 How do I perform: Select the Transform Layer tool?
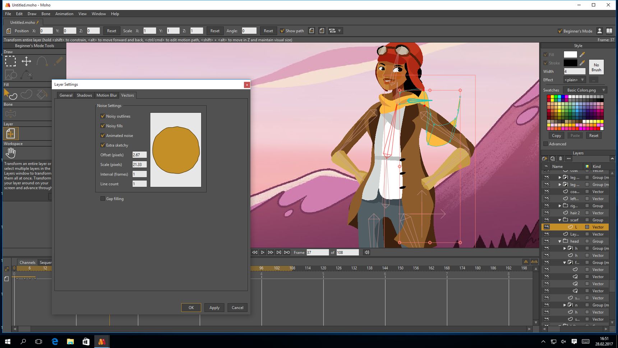click(10, 133)
